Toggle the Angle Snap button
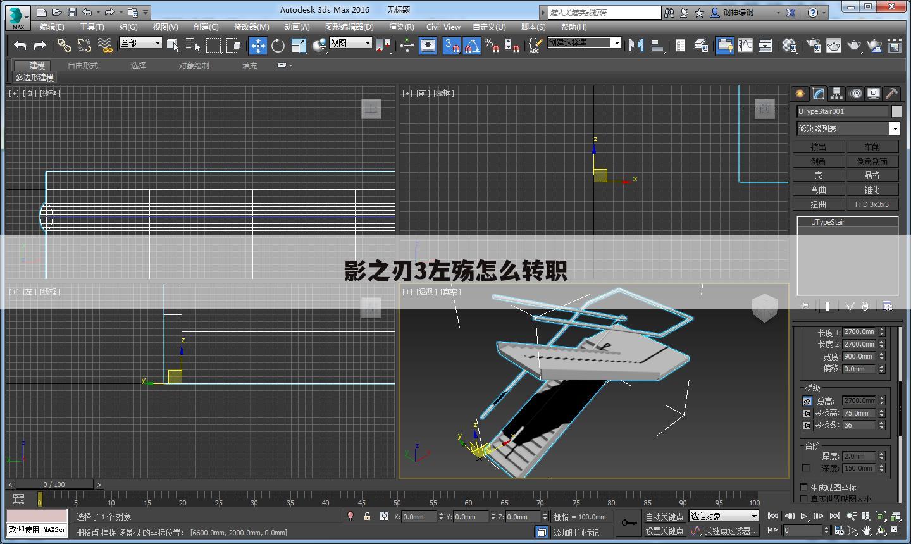Image resolution: width=911 pixels, height=544 pixels. [x=472, y=45]
